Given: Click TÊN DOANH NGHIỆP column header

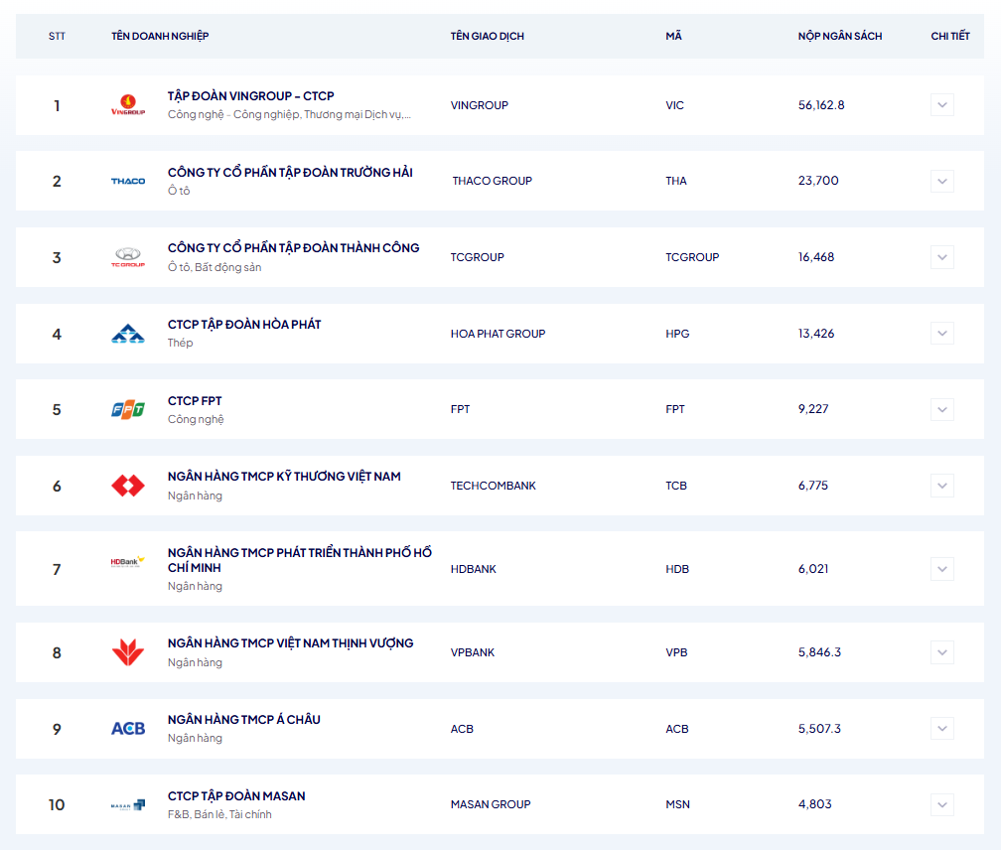Looking at the screenshot, I should tap(160, 37).
